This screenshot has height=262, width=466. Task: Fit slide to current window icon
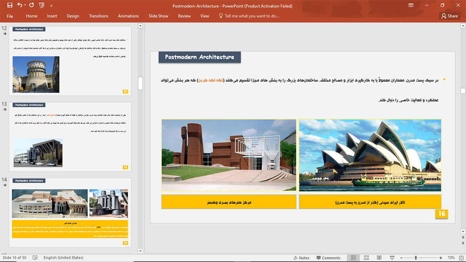pos(461,258)
